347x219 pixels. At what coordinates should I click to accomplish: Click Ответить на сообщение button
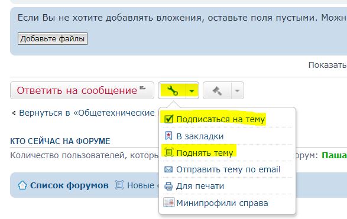click(82, 90)
